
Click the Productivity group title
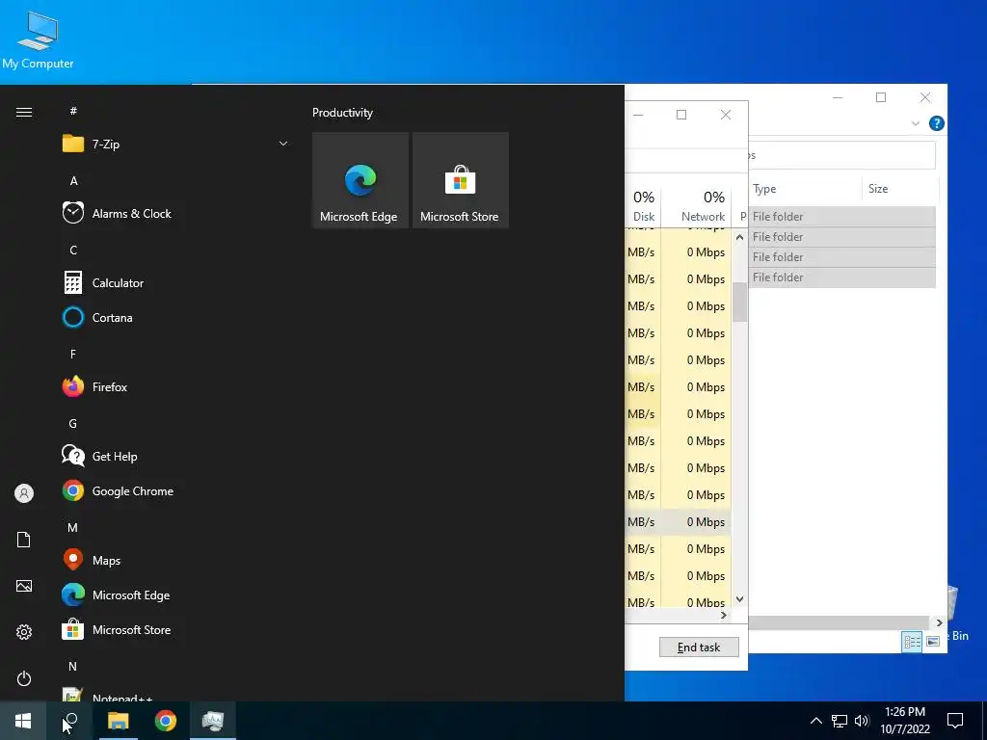pos(342,113)
